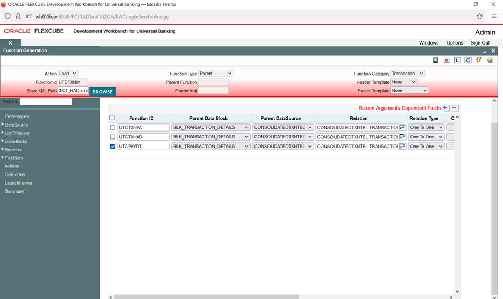This screenshot has height=299, width=503.
Task: Open relation editor icon for UTCTXNAD row
Action: 402,137
